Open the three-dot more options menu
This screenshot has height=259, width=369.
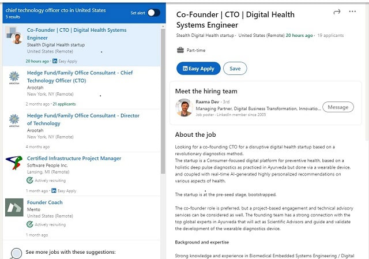tap(352, 12)
